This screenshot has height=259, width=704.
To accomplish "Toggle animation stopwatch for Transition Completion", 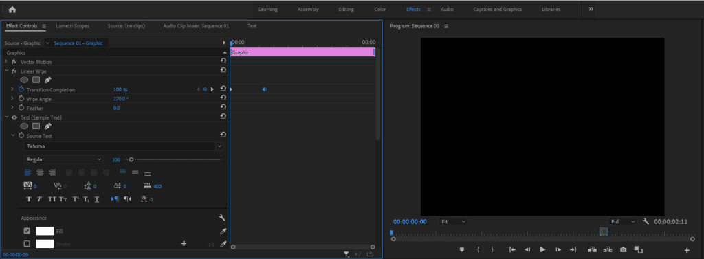I will (x=21, y=89).
